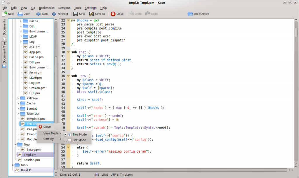Viewport: 299px width, 178px height.
Task: Expand the XMLTree folder
Action: coord(18,98)
